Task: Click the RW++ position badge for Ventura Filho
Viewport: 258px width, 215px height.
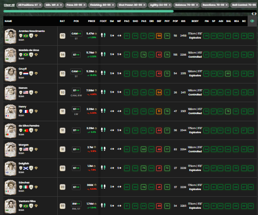Action: [76, 204]
